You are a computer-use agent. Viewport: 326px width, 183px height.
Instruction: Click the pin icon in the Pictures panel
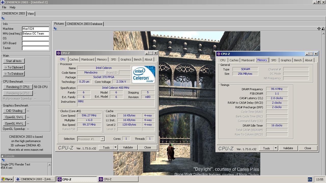coord(55,29)
